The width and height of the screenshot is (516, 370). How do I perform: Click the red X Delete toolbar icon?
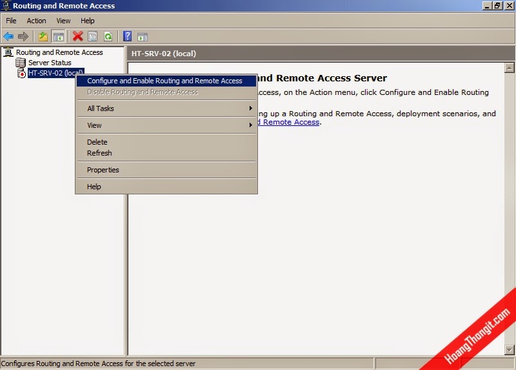(77, 36)
